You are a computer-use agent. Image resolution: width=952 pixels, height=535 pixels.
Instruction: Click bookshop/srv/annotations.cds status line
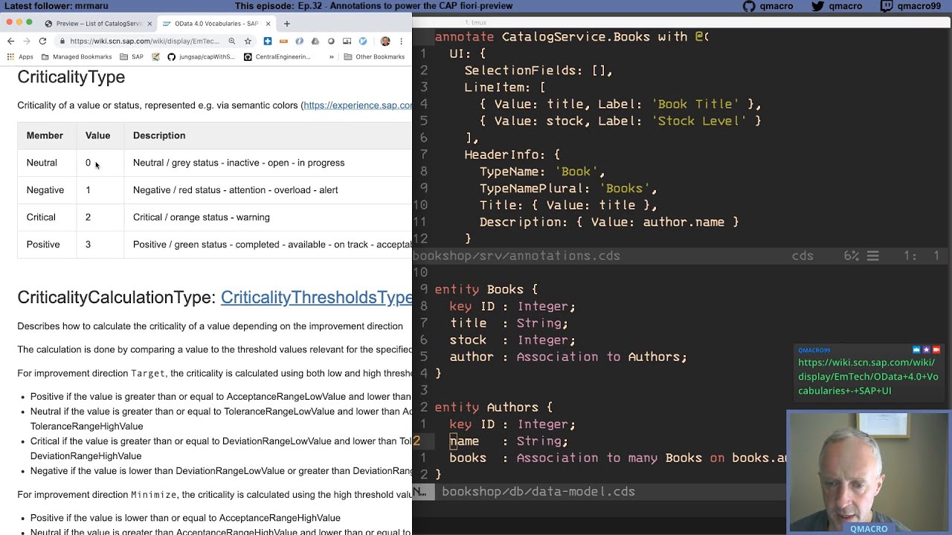pyautogui.click(x=516, y=256)
